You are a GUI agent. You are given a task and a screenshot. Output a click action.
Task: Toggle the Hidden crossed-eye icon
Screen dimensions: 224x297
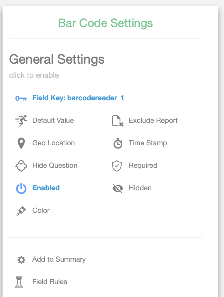[118, 188]
